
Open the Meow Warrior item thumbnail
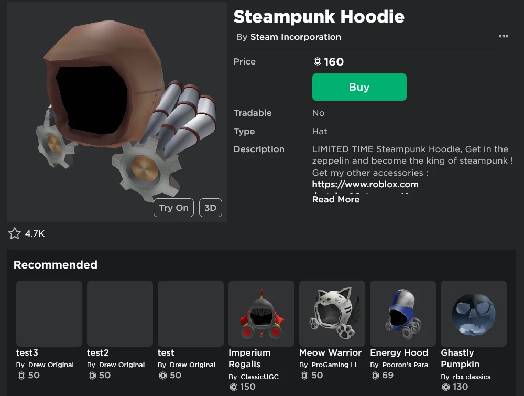[x=332, y=313]
